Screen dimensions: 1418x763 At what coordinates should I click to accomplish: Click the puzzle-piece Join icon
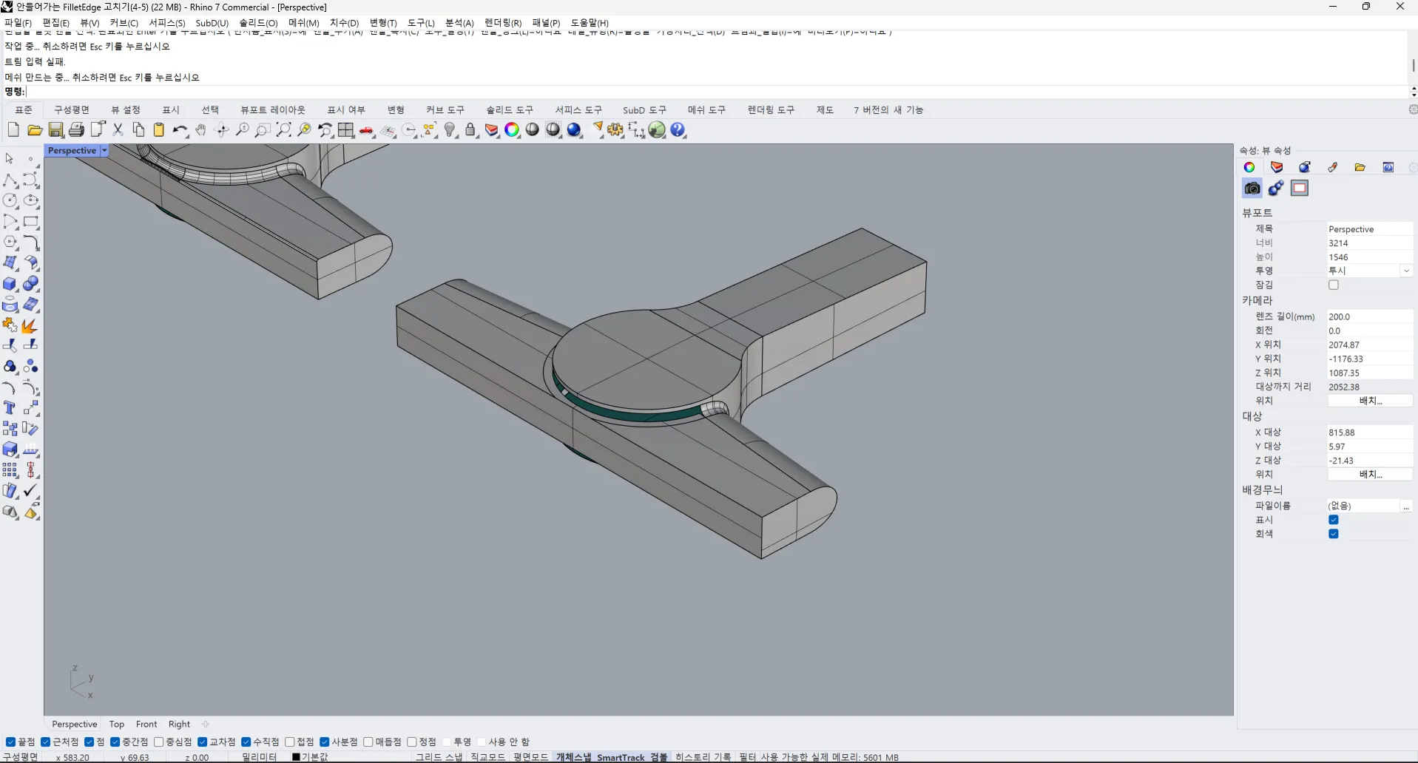point(10,325)
